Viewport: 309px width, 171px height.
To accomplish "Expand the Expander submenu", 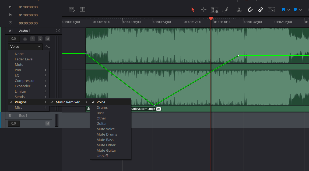I will [28, 86].
